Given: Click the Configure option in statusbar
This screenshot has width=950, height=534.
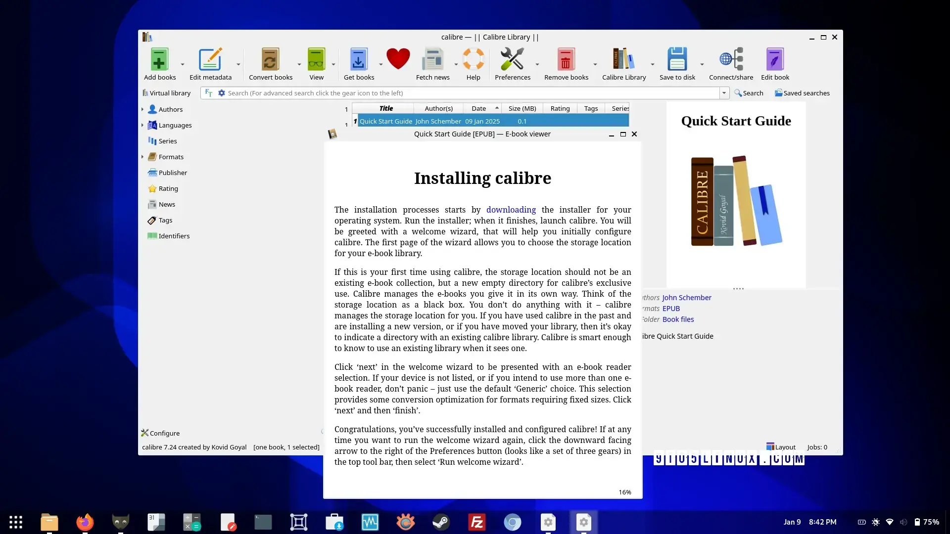Looking at the screenshot, I should click(x=160, y=433).
